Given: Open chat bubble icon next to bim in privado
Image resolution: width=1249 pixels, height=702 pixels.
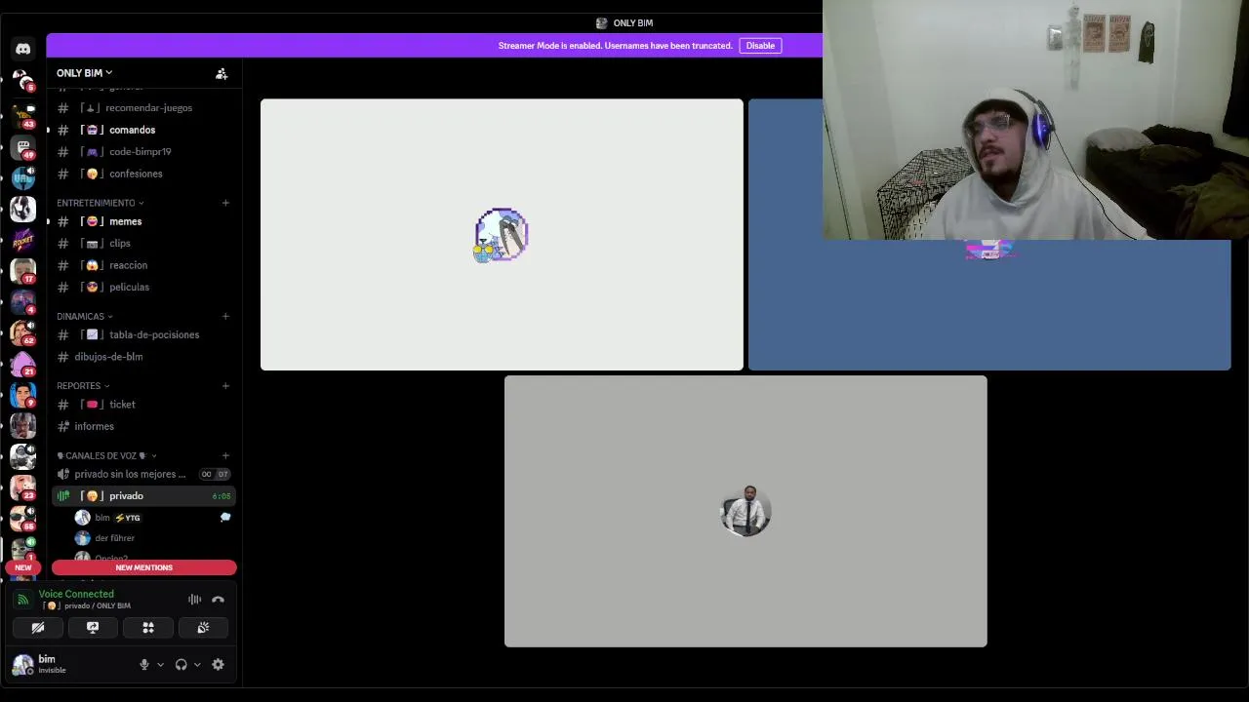Looking at the screenshot, I should (x=225, y=518).
